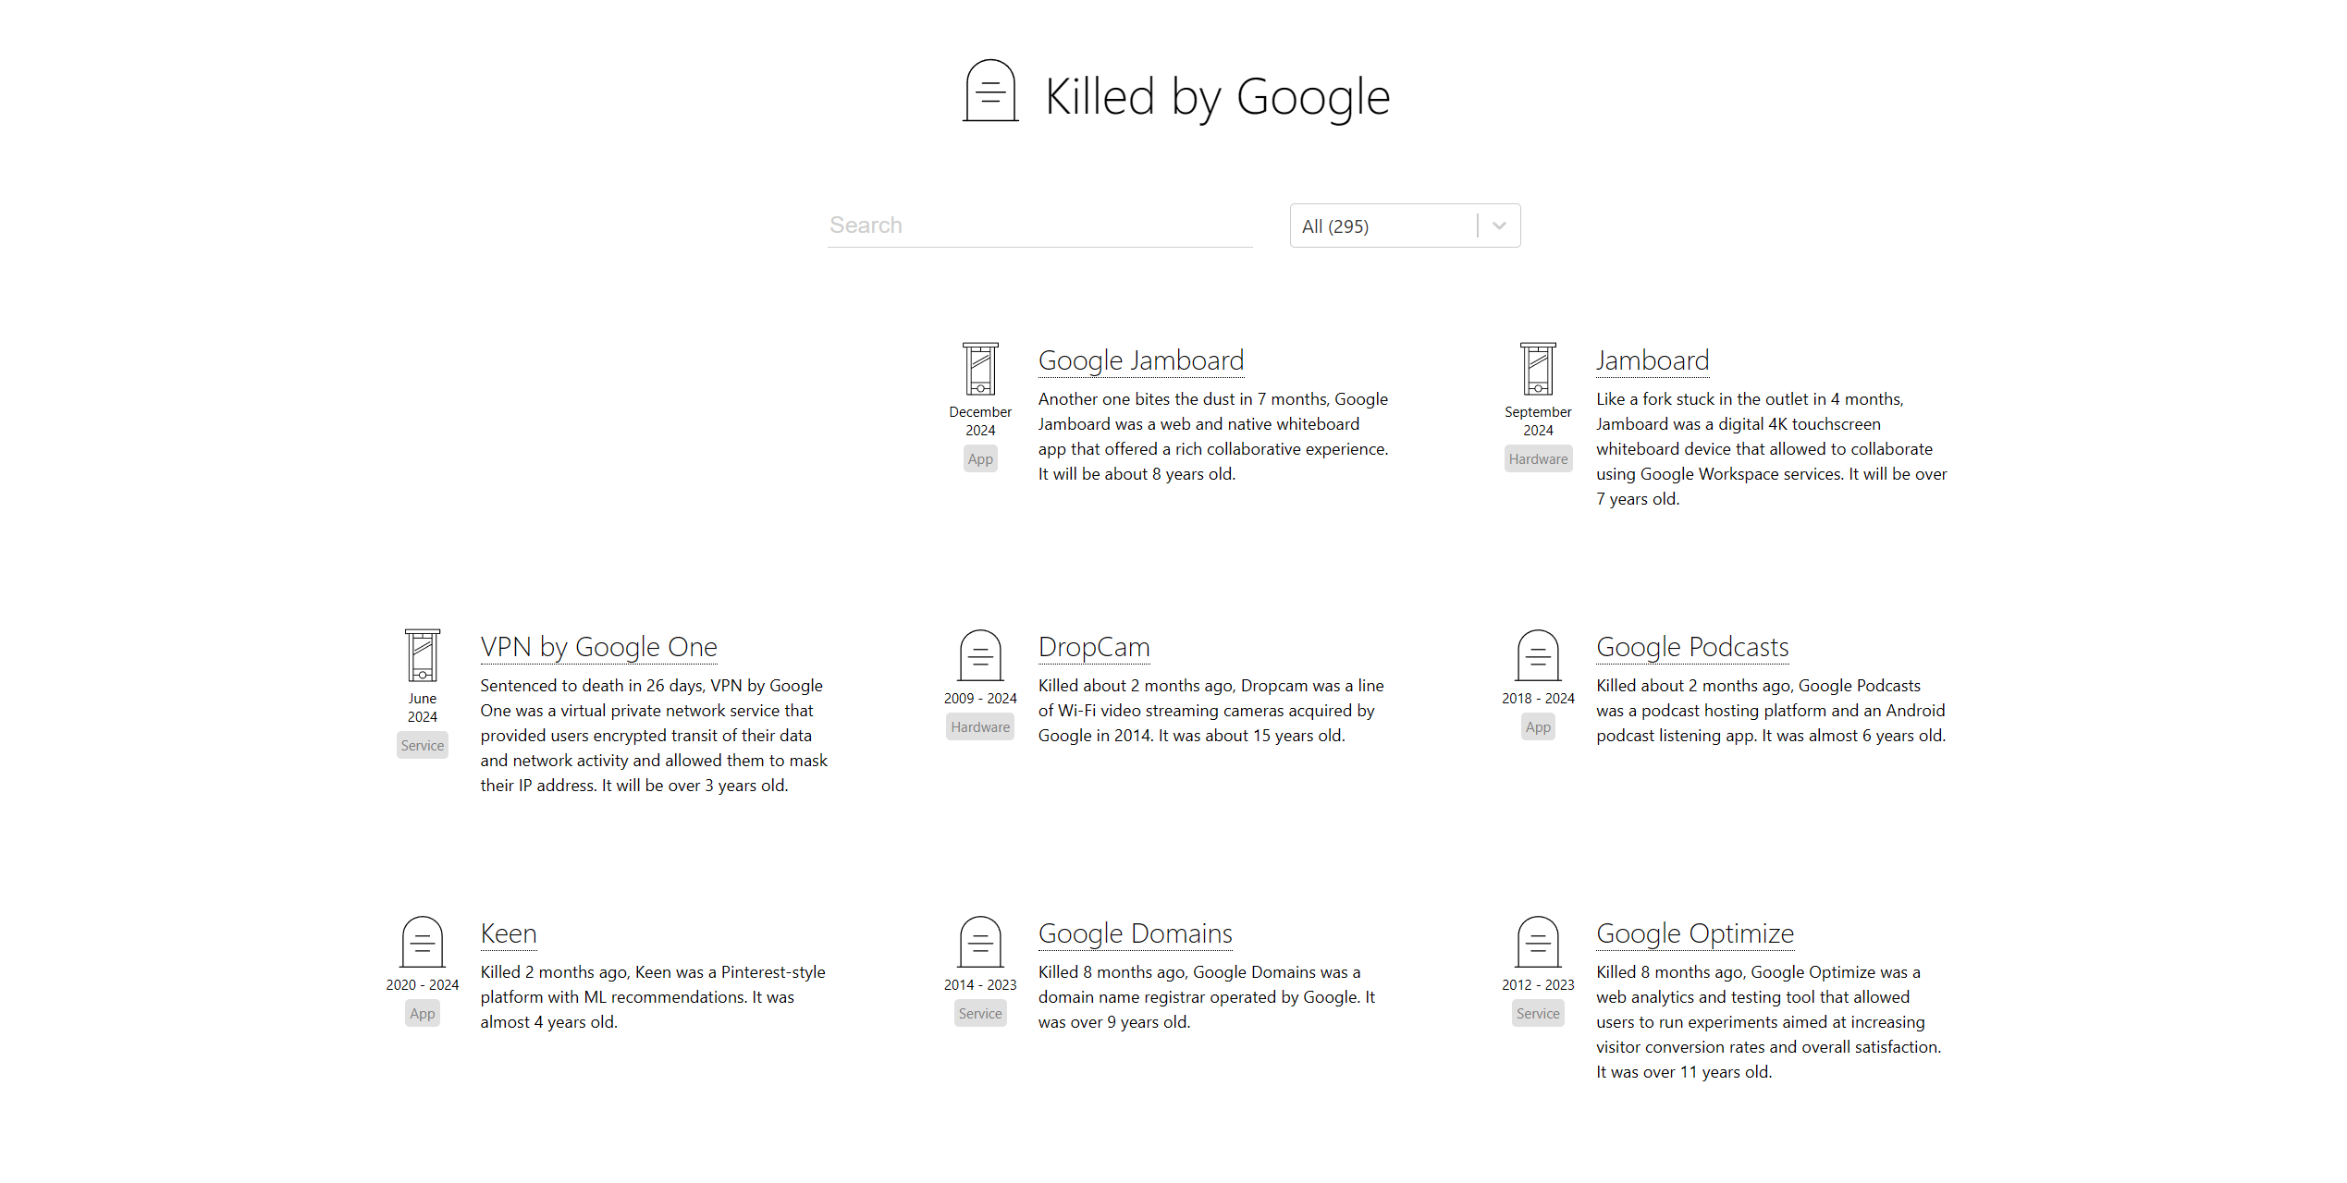Click the tombstone icon for Google Optimize

(x=1538, y=942)
